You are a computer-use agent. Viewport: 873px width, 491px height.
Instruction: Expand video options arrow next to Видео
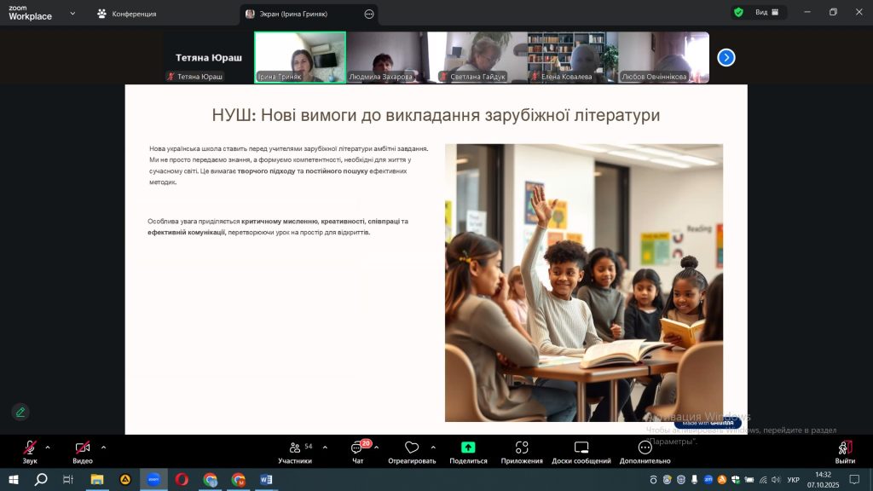[103, 447]
